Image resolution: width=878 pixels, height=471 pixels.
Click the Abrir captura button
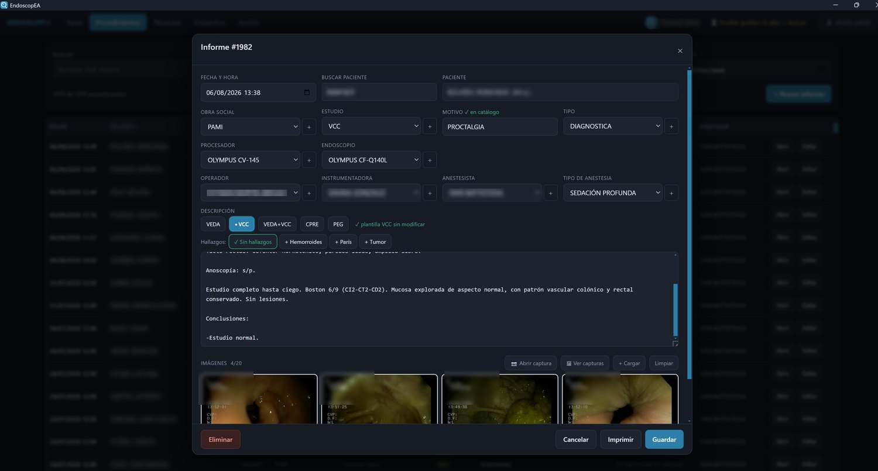(531, 363)
